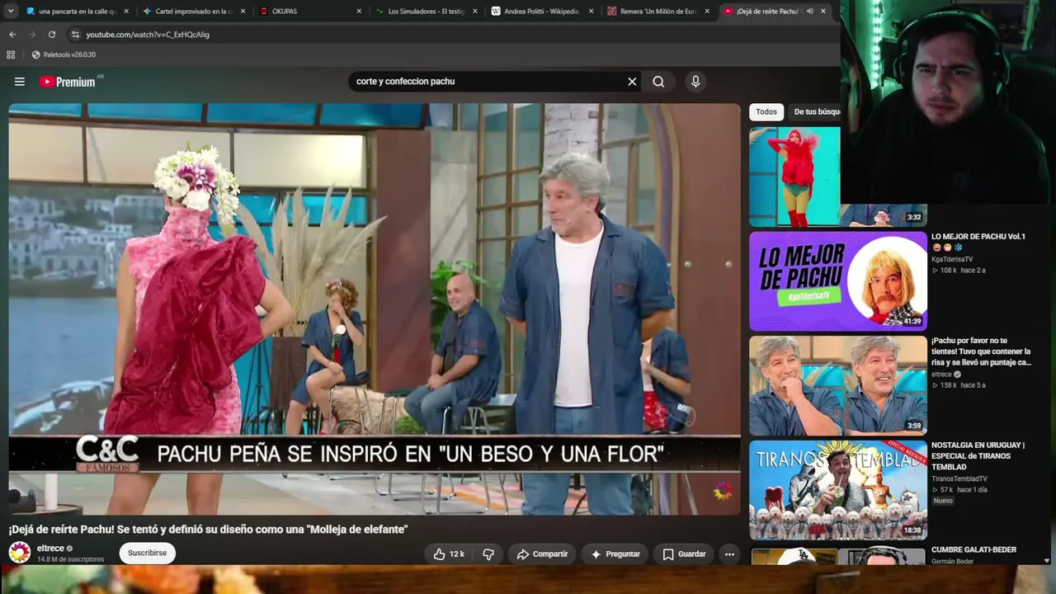
Task: Open '¡Pachu por favor no te tientes!' title
Action: pos(981,351)
